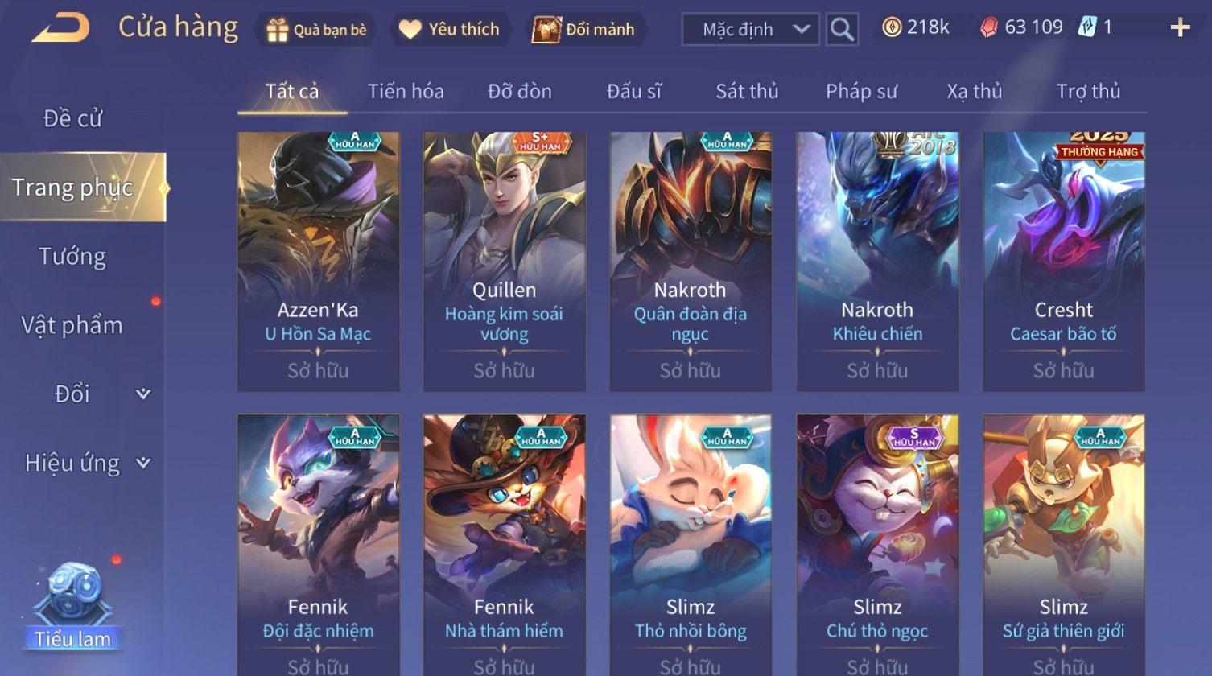Open the Đổi mảnh chest icon

click(x=546, y=30)
